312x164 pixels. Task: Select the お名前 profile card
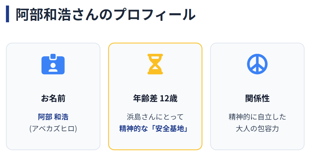pyautogui.click(x=53, y=141)
